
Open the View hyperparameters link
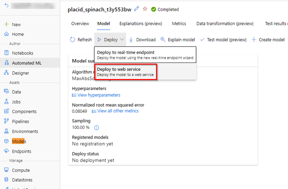click(99, 95)
